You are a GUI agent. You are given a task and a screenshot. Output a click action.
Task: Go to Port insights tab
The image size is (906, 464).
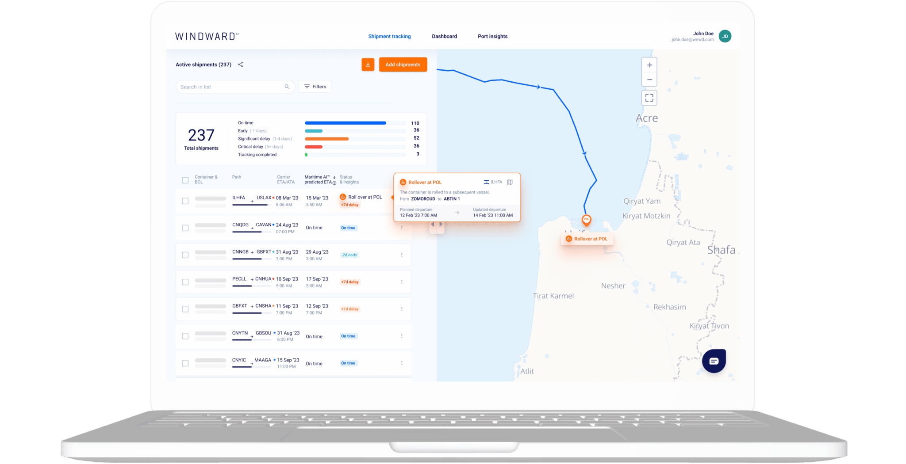pyautogui.click(x=492, y=36)
